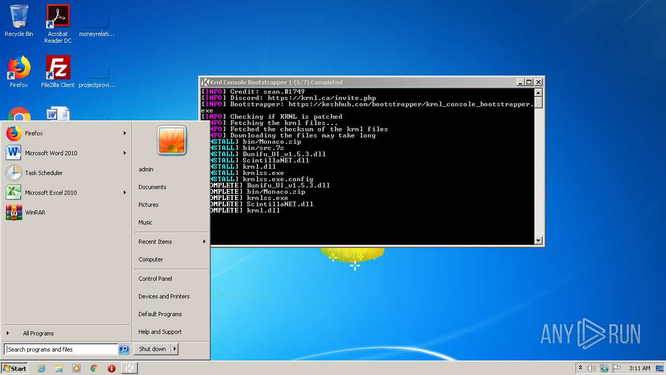The image size is (666, 375).
Task: Open Internet Explorer from the taskbar
Action: (x=41, y=368)
